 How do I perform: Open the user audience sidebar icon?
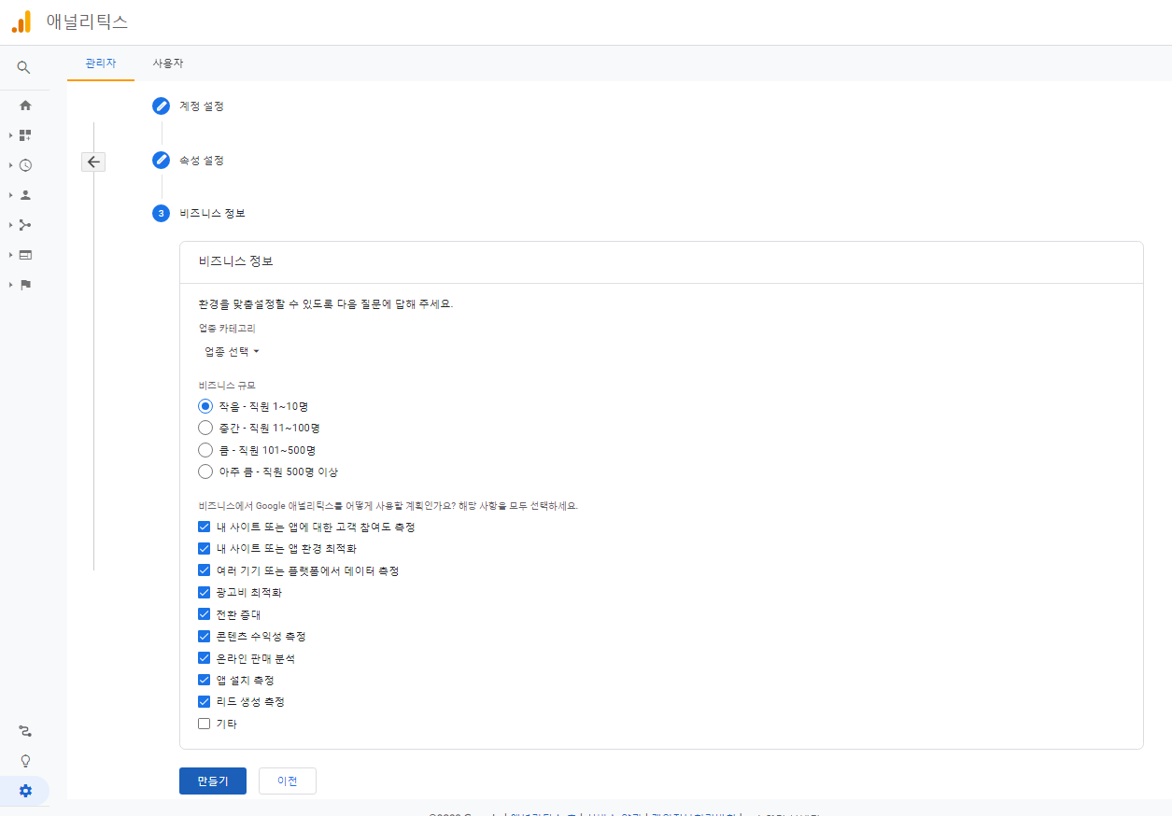point(25,194)
